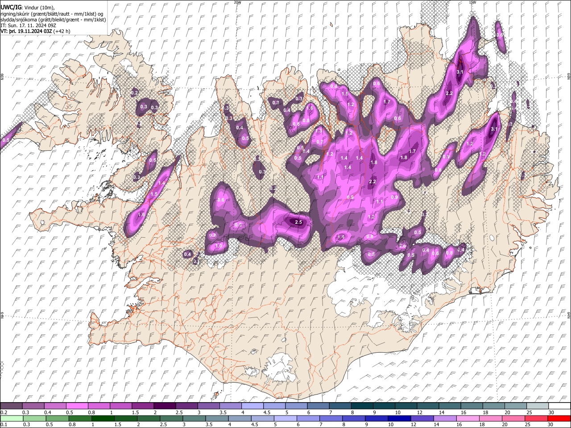Pick the pale lilac green-row swatch labeled 5

[x=285, y=419]
